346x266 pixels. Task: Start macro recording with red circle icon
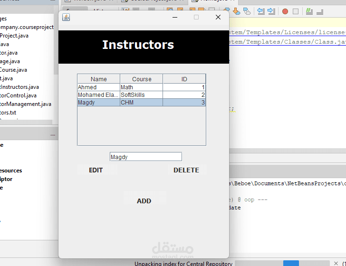285,11
